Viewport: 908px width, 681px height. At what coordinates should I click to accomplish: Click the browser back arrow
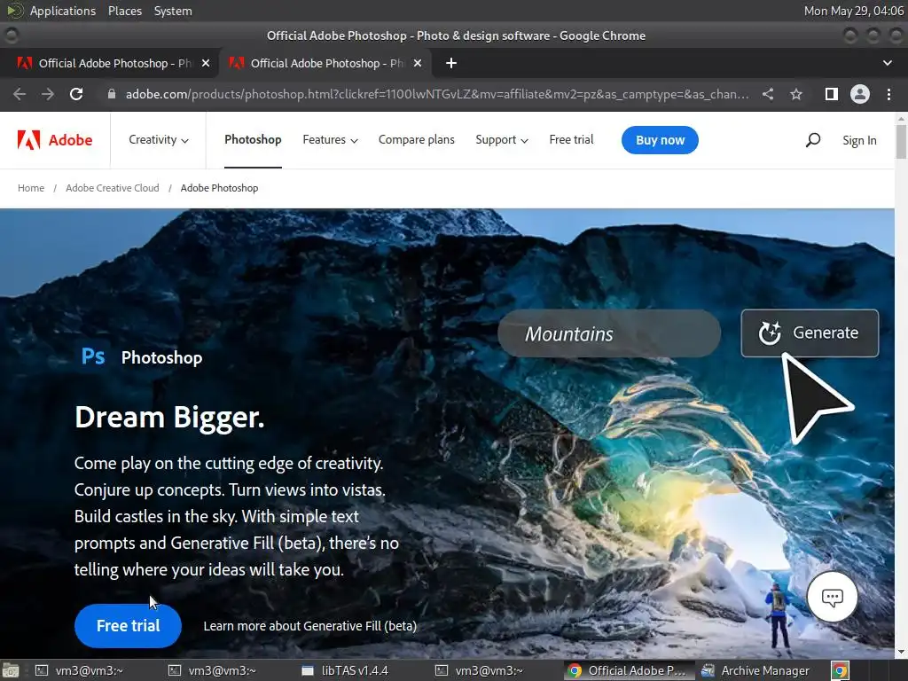pos(20,94)
